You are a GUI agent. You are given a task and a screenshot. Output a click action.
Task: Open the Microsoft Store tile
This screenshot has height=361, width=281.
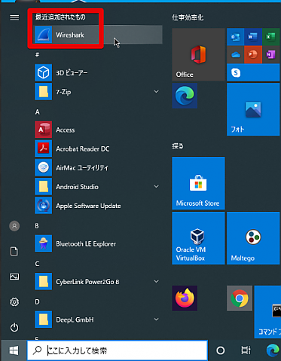[x=198, y=183]
